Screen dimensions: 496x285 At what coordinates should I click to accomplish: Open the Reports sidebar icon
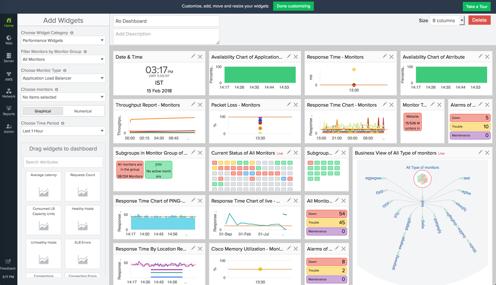8,110
